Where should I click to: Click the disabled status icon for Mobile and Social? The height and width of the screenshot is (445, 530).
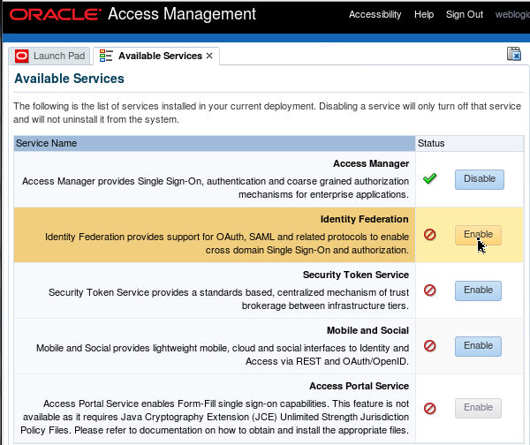coord(430,346)
